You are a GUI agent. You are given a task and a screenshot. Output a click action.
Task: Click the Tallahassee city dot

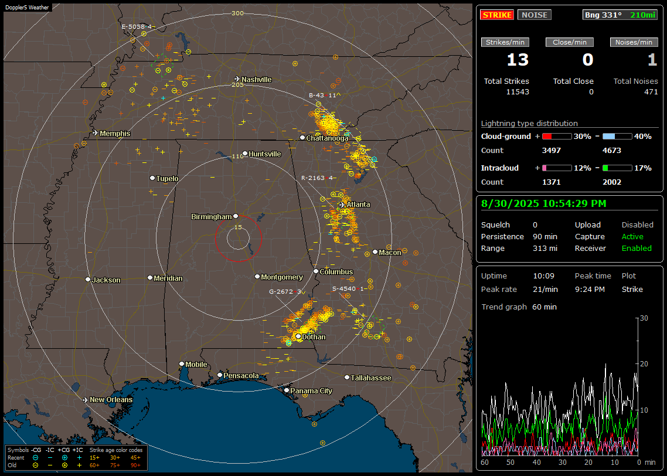click(347, 378)
